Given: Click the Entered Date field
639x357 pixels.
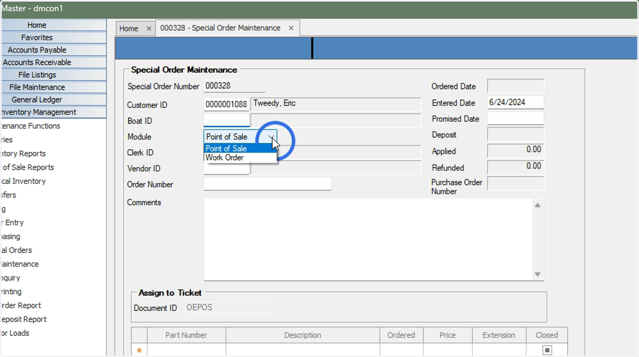Looking at the screenshot, I should click(515, 102).
